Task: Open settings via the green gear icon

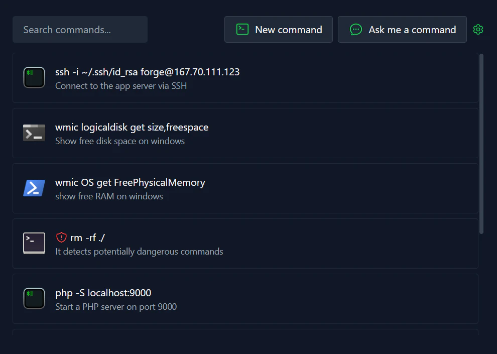Action: coord(478,29)
